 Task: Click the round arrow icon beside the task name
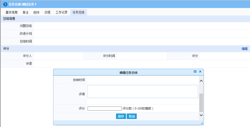(x=5, y=4)
